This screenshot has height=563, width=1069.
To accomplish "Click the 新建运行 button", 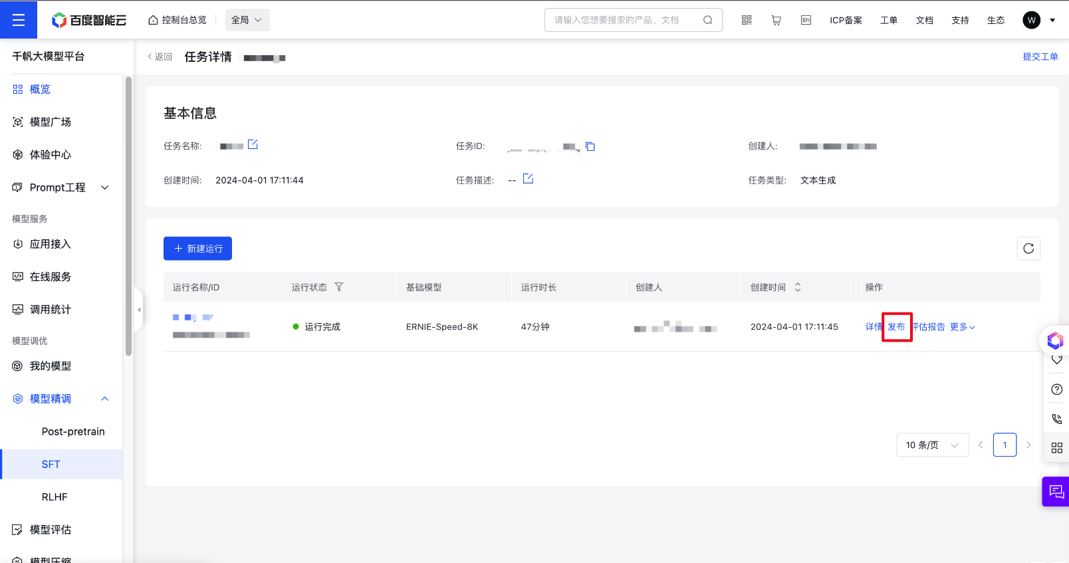I will (197, 249).
